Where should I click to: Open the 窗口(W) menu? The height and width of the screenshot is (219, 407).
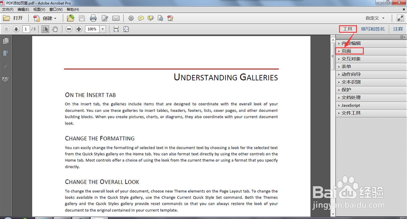[56, 9]
